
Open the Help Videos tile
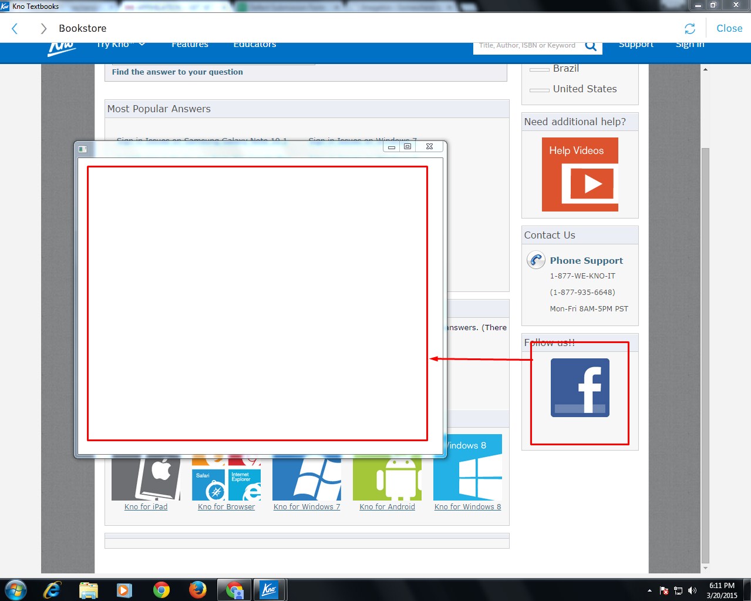pyautogui.click(x=580, y=174)
